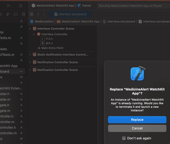Viewport: 170px width, 144px height.
Task: Open the report navigator icon
Action: 23,14
